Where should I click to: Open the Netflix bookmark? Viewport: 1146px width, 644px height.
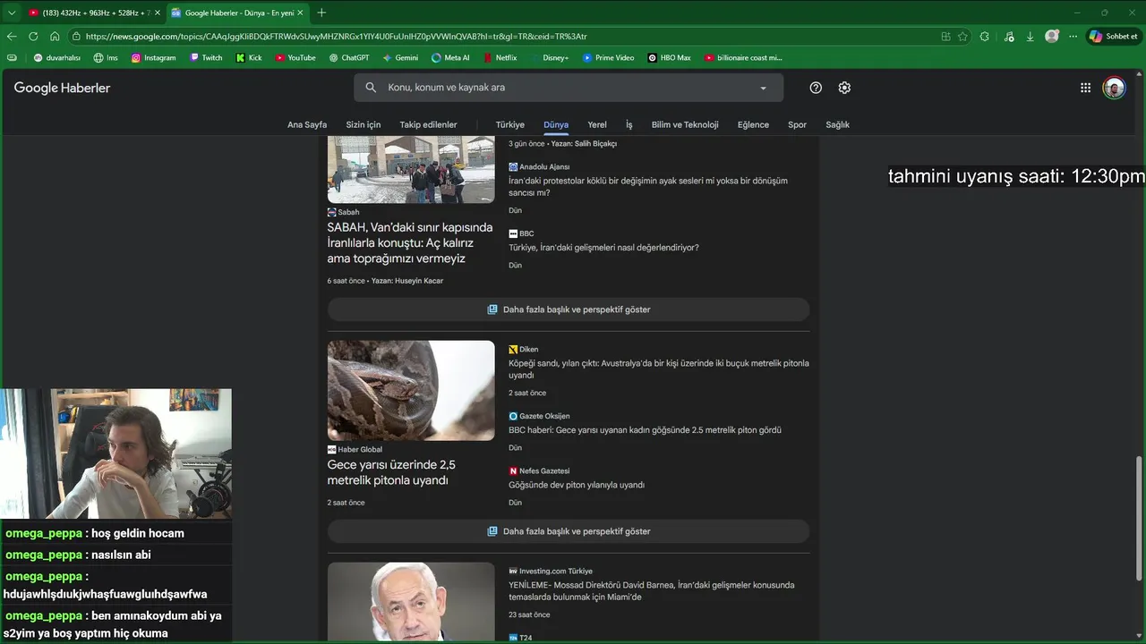(500, 57)
